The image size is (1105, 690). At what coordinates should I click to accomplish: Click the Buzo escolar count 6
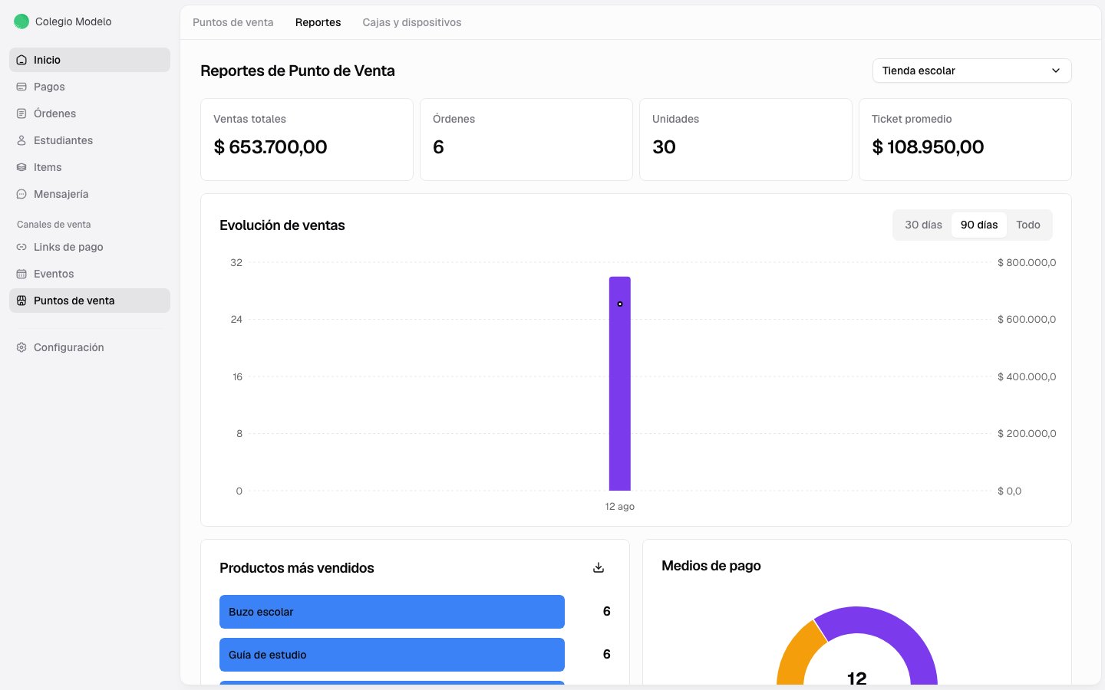(607, 611)
